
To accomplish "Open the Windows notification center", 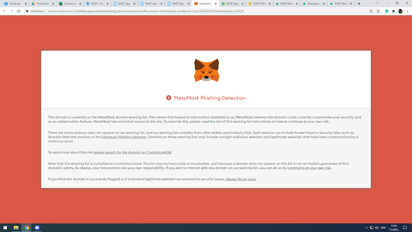I will pos(405,228).
